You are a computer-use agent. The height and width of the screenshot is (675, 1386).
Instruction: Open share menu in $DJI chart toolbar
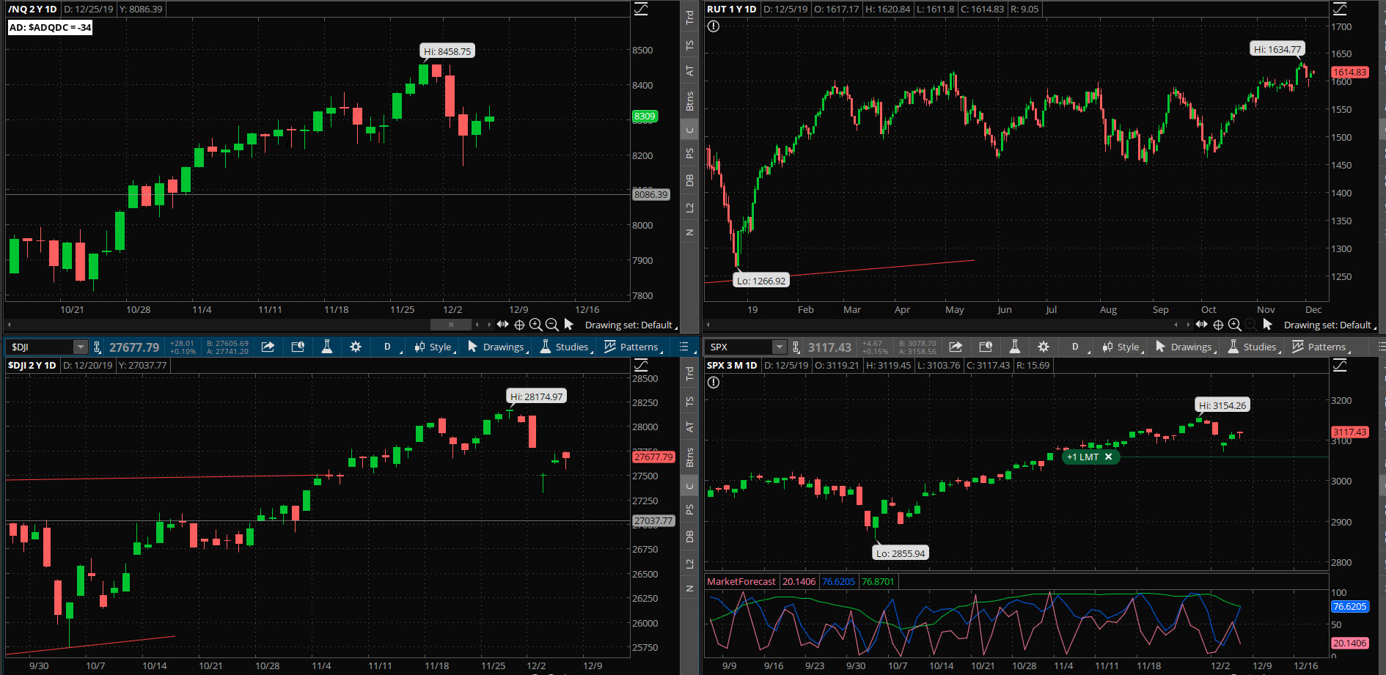coord(268,347)
